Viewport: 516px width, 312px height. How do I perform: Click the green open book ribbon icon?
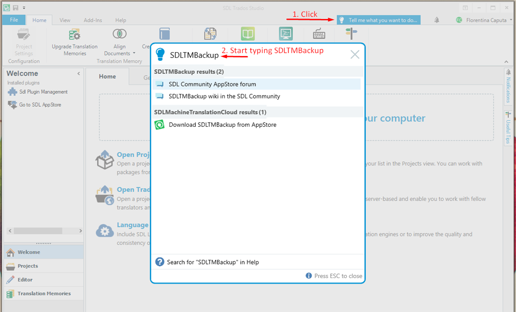248,34
